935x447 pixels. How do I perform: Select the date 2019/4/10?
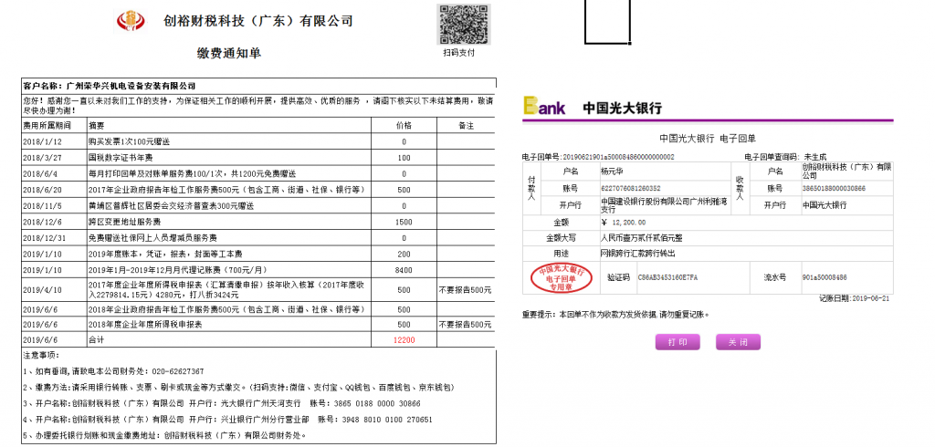tap(42, 290)
